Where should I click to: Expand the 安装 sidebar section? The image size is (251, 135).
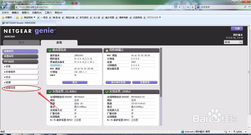coord(20,66)
